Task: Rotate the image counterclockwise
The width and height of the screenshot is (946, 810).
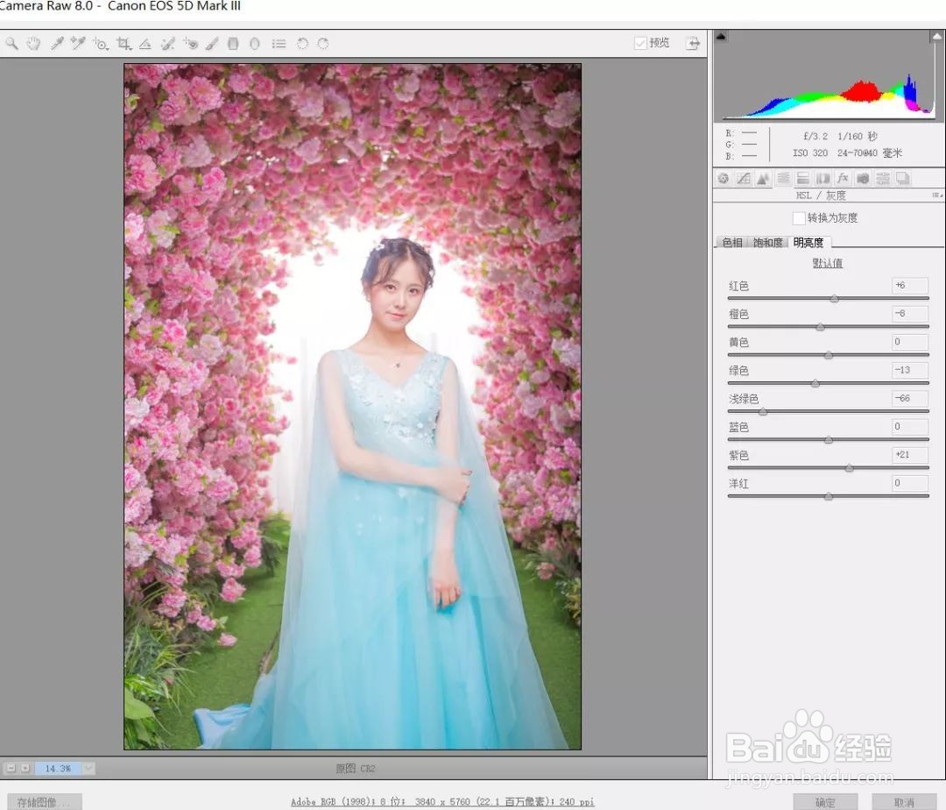Action: [302, 43]
